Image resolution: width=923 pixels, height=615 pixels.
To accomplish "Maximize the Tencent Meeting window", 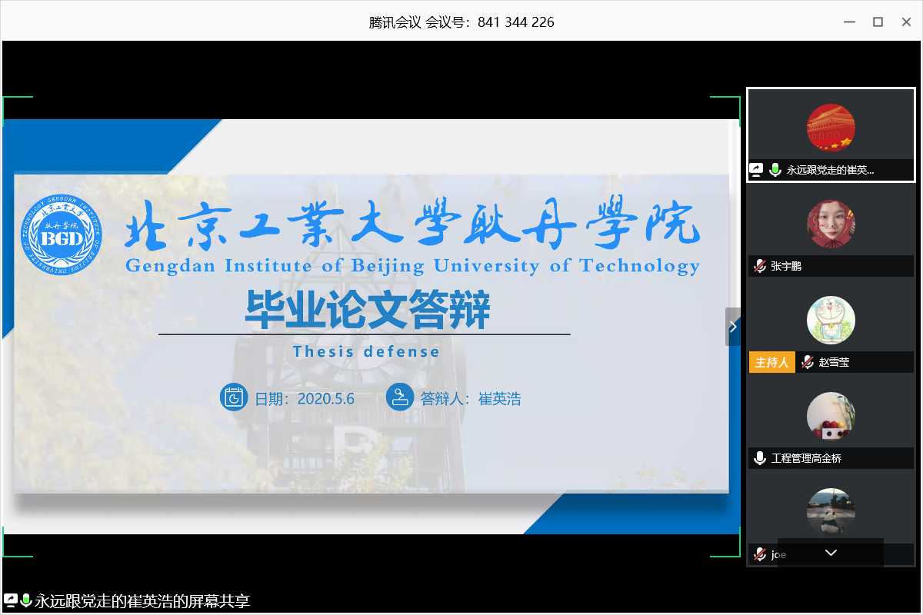I will click(878, 22).
